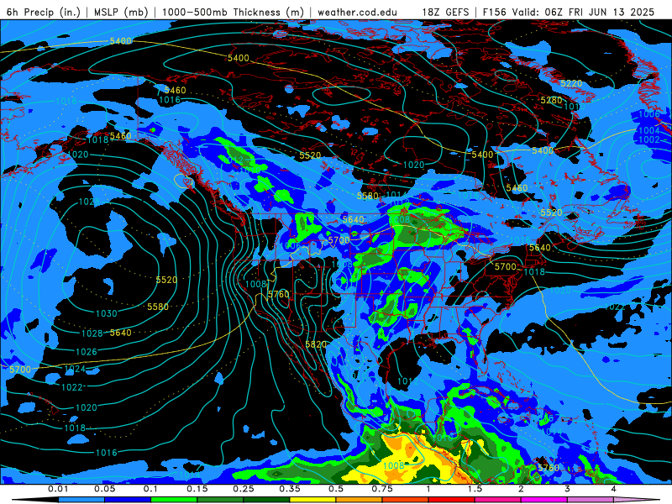The image size is (672, 504).
Task: Click the orange-red 0.75–1 legend swatch
Action: click(406, 500)
